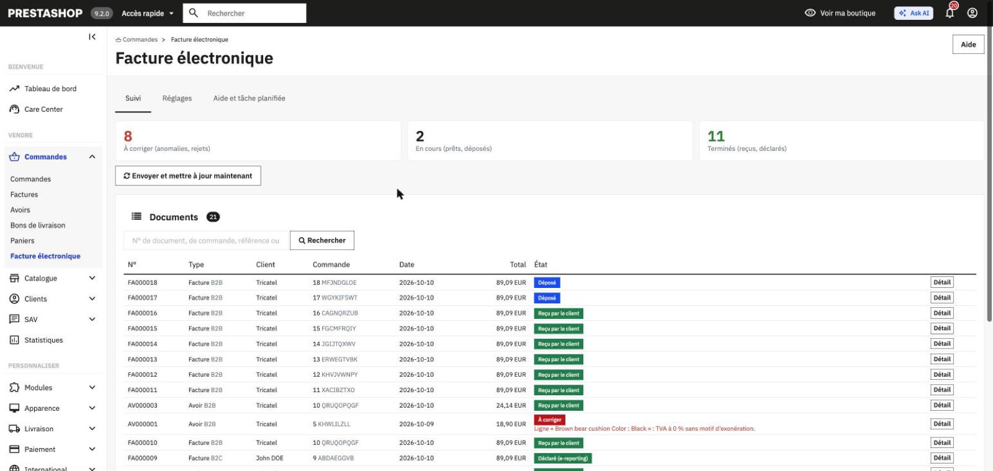Click the Statistiques chart icon
The width and height of the screenshot is (993, 471).
click(14, 340)
